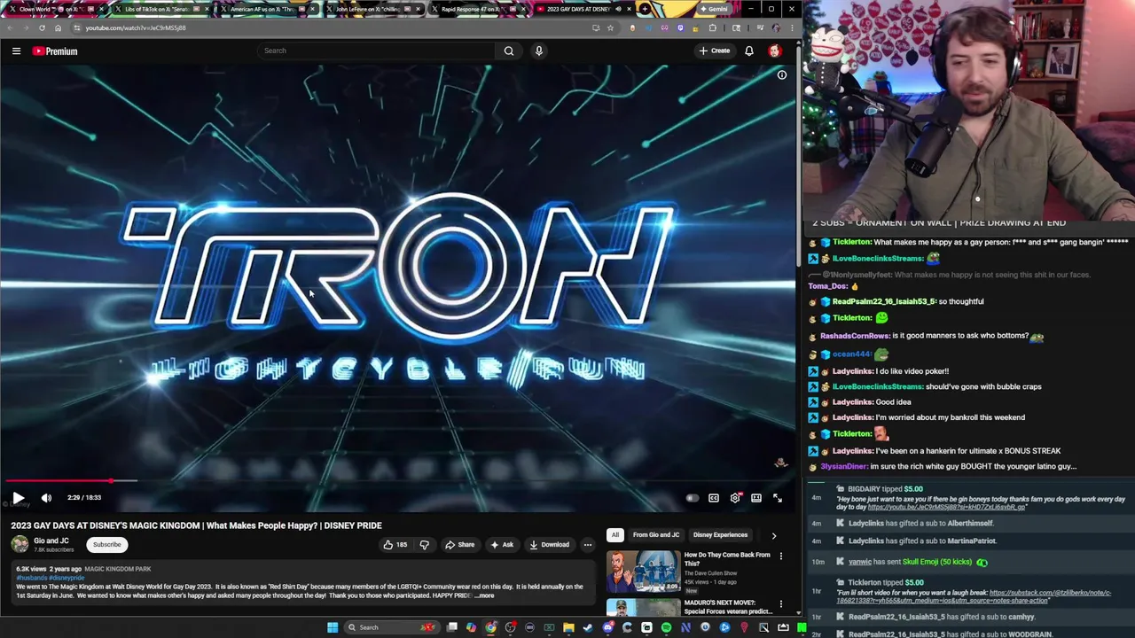Open the Gio and JC channel name link

click(x=51, y=541)
